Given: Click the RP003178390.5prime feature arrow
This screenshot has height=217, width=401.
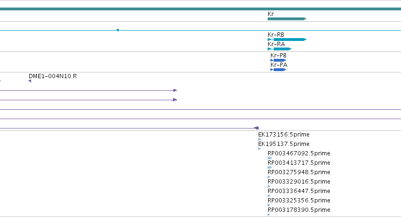Looking at the screenshot, I should pos(269,215).
